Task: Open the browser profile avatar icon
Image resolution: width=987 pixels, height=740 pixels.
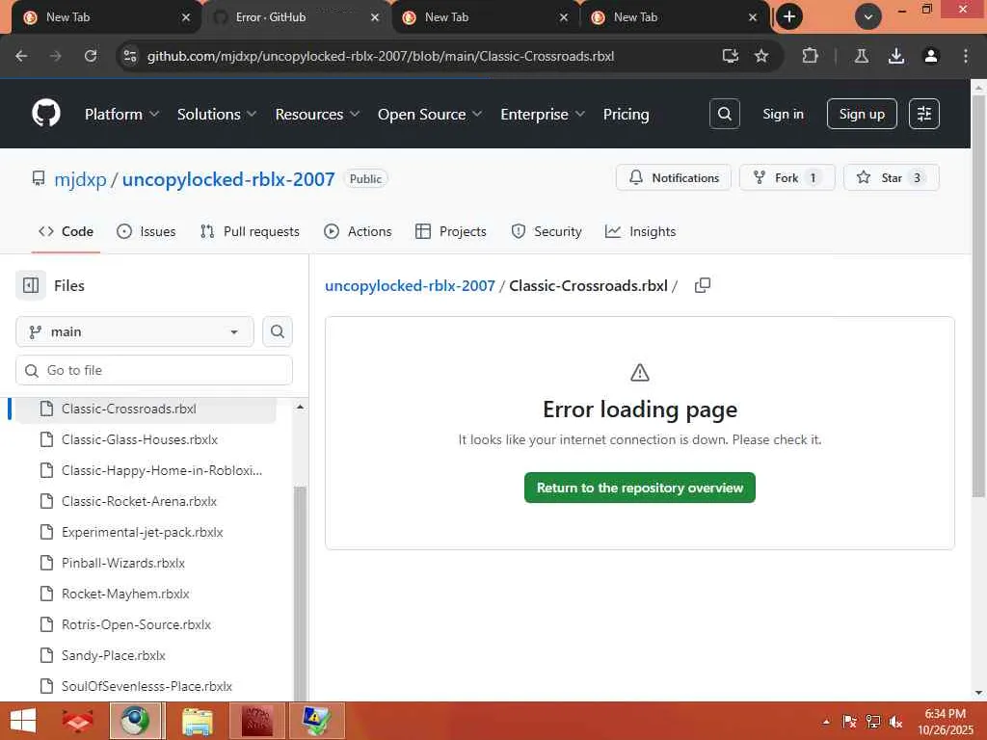Action: 931,56
